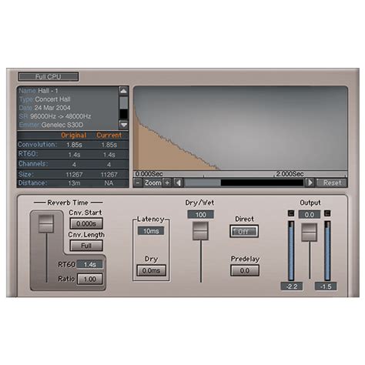
Task: Click the Predelay 0.0 field
Action: (x=245, y=270)
